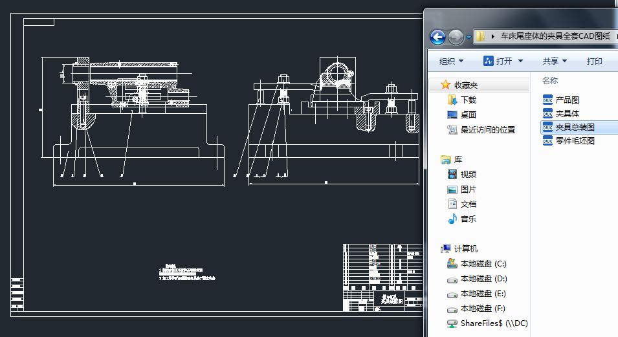Open the 视频 (Videos) library
618x337 pixels.
point(468,174)
